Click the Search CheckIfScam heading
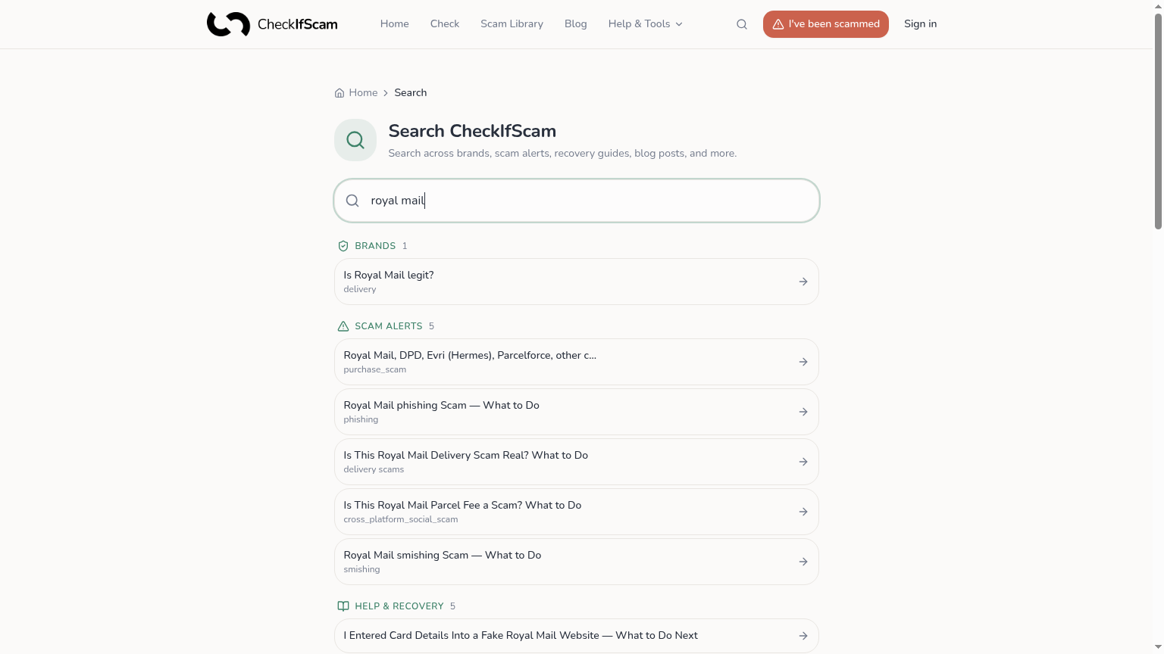The width and height of the screenshot is (1164, 654). pyautogui.click(x=472, y=131)
